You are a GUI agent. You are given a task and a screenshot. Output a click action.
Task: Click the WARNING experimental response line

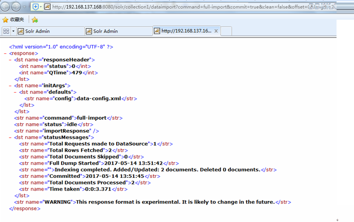click(153, 202)
